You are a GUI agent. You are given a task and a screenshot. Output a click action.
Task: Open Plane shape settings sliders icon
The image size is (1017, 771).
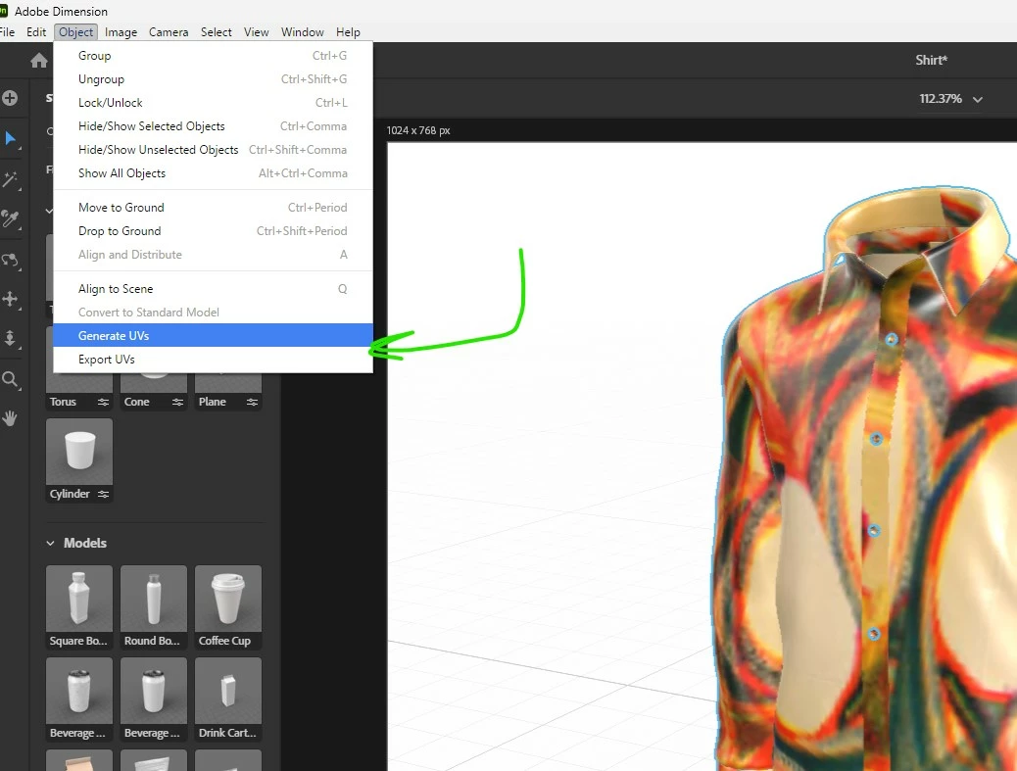click(253, 402)
